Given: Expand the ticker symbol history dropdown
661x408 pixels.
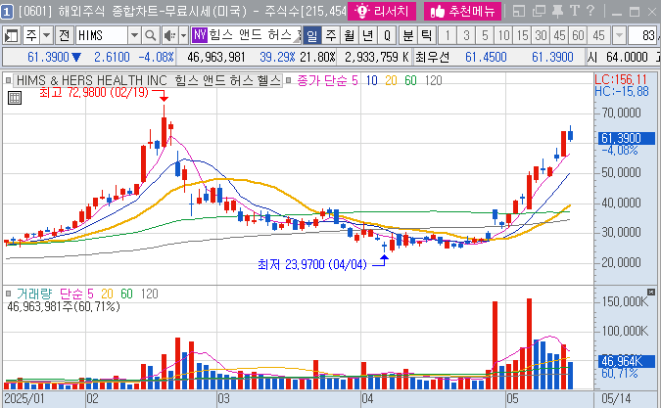Looking at the screenshot, I should pyautogui.click(x=134, y=36).
